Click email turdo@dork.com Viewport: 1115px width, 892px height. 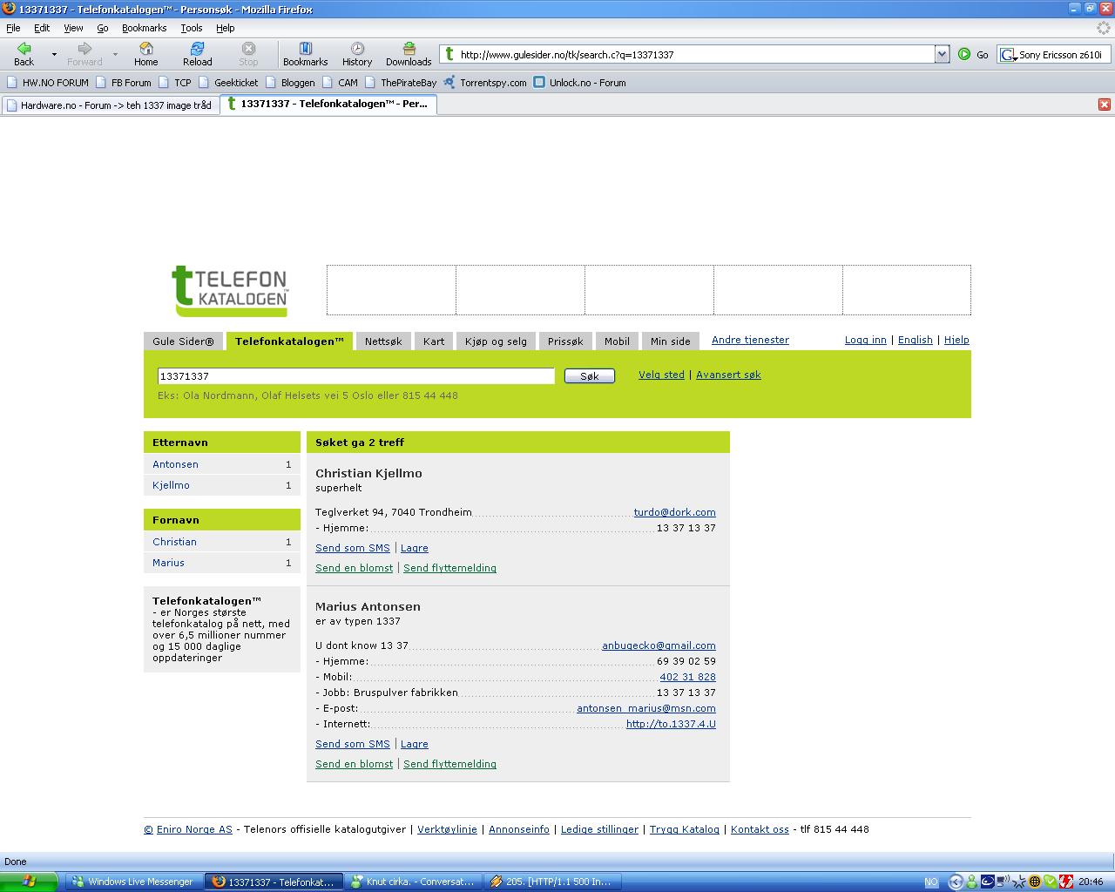[674, 512]
